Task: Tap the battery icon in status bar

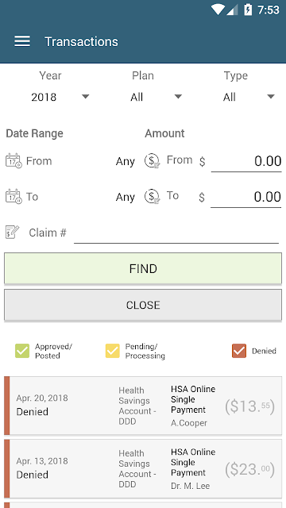Action: 248,10
